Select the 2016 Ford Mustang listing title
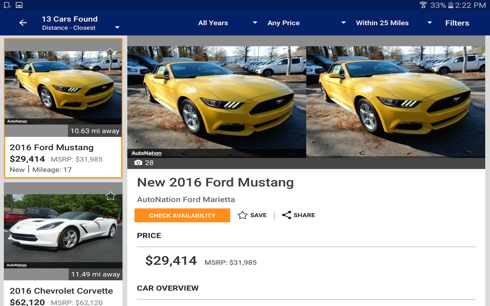 click(x=52, y=147)
